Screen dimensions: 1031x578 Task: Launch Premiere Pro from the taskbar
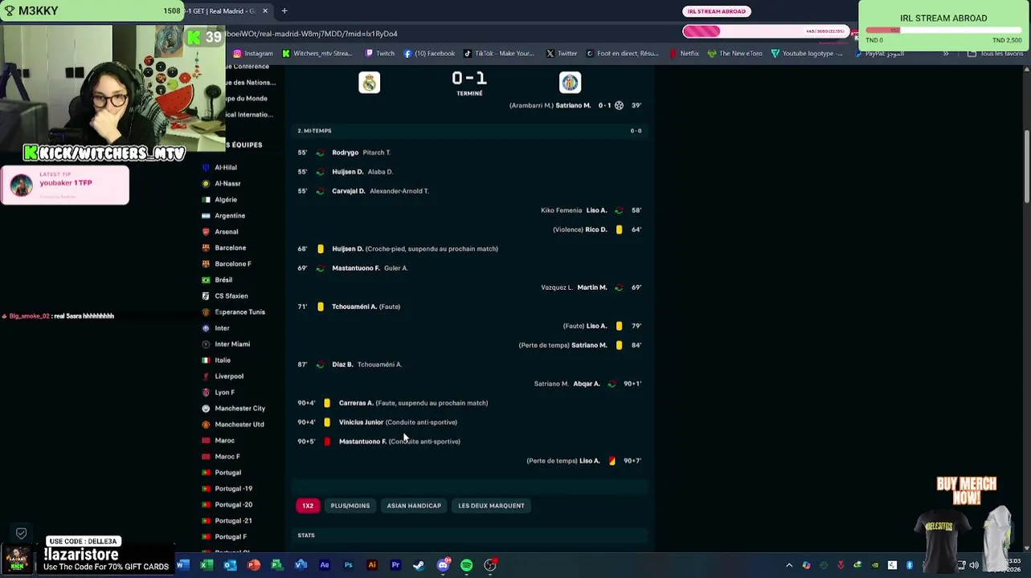point(395,565)
